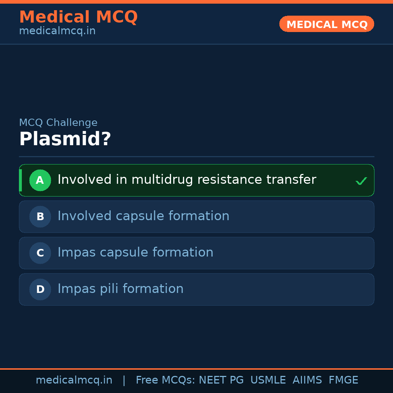Open the medicalmcq.in link under the logo

coord(57,31)
